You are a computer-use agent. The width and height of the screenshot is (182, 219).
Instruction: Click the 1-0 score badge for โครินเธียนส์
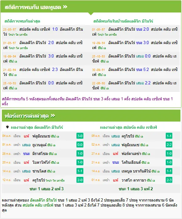click(169, 162)
